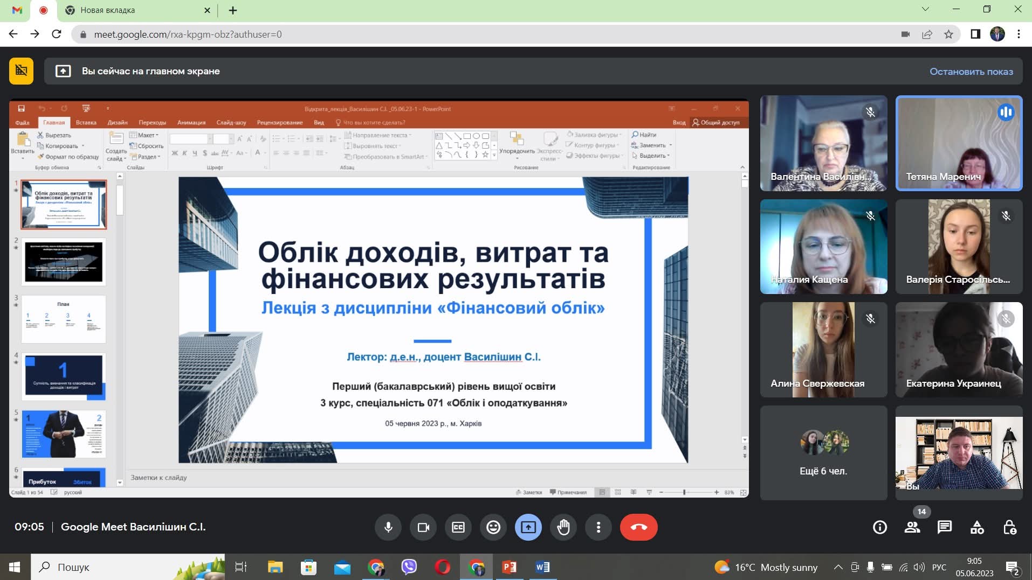Open the chat with everyone panel
Viewport: 1032px width, 580px height.
[945, 527]
